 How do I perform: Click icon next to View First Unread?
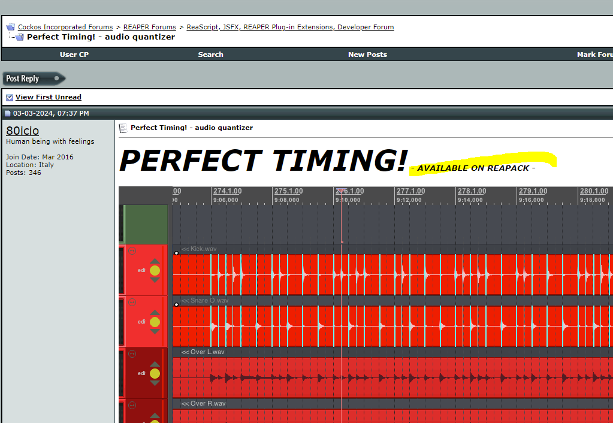tap(10, 97)
